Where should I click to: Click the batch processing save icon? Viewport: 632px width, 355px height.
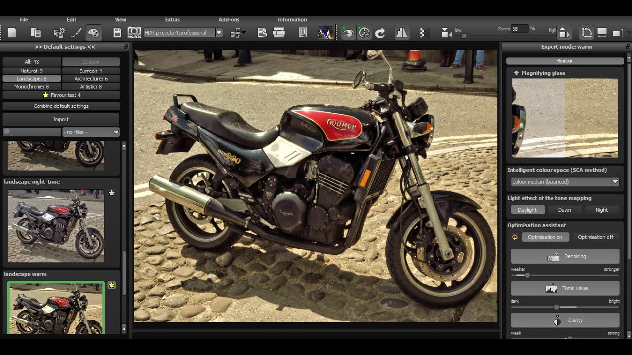pos(36,33)
